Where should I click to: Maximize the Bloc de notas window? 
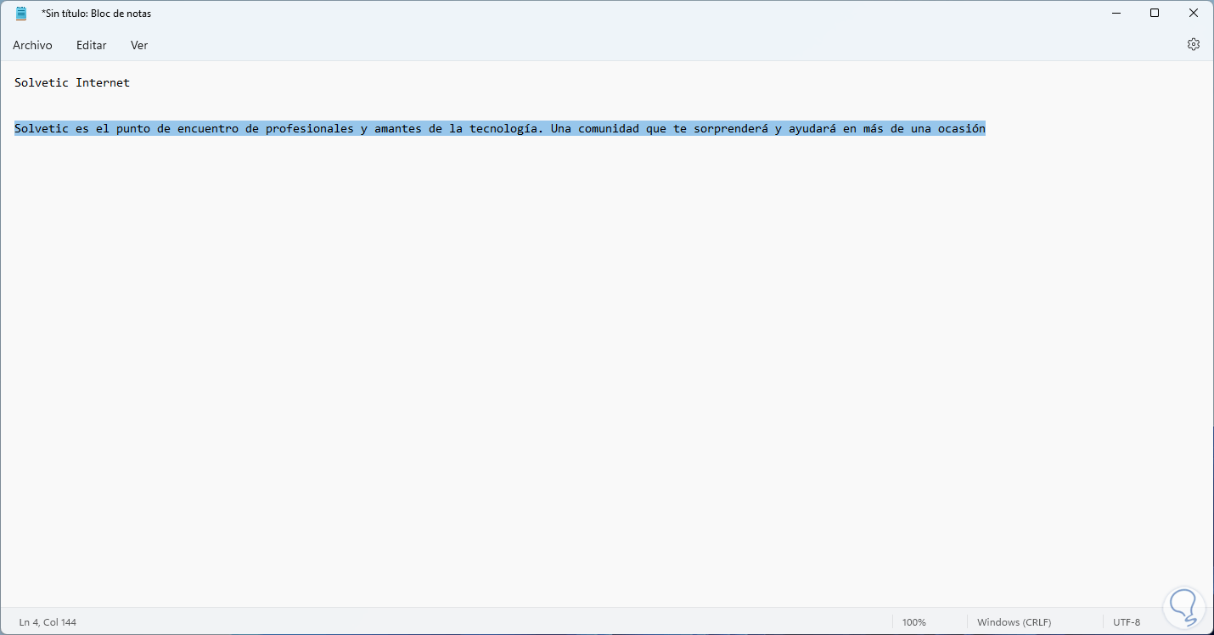1155,13
